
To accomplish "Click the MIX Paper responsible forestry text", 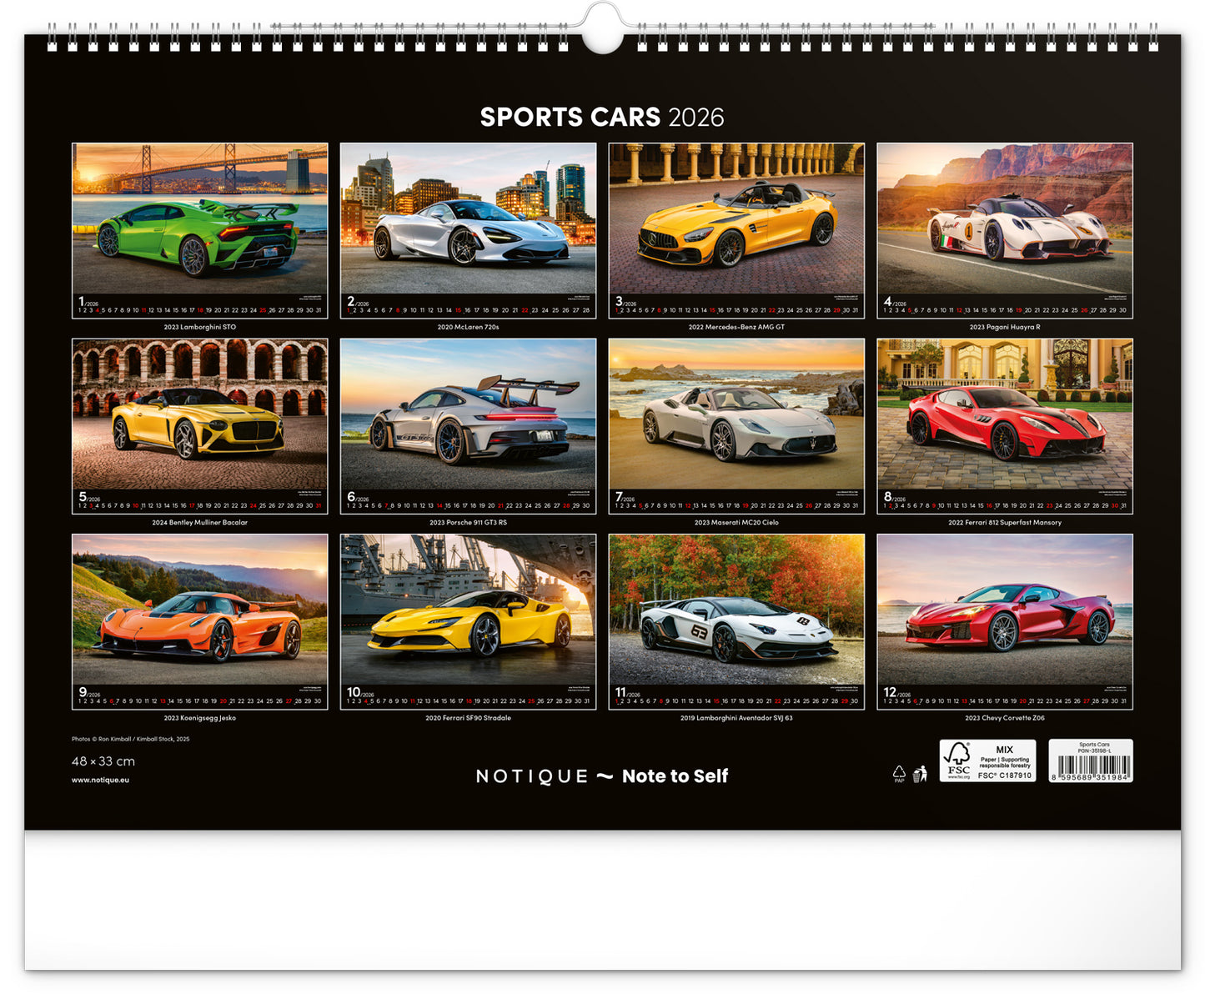I will (1005, 759).
